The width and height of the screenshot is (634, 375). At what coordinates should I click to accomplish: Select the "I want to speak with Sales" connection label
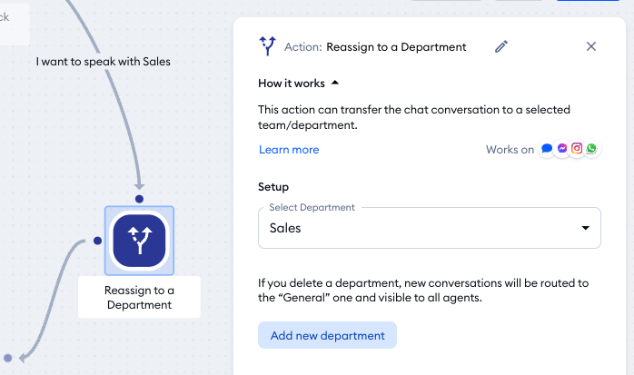103,62
